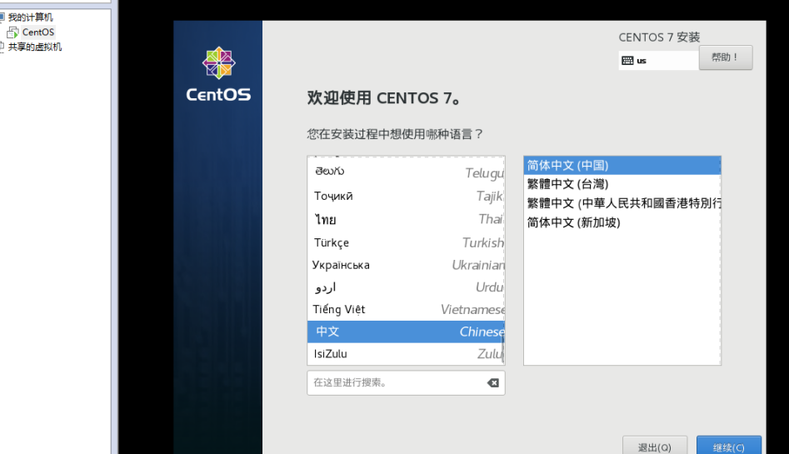The image size is (789, 454).
Task: Select 中文 Chinese language row
Action: 406,332
